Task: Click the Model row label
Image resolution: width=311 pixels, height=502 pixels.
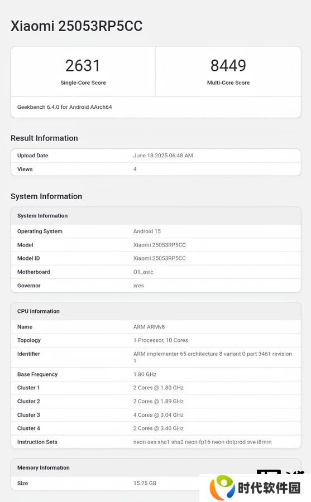Action: coord(25,245)
